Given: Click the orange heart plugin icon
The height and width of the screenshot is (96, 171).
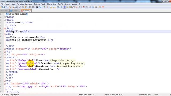Looking at the screenshot, I should 103,7.
